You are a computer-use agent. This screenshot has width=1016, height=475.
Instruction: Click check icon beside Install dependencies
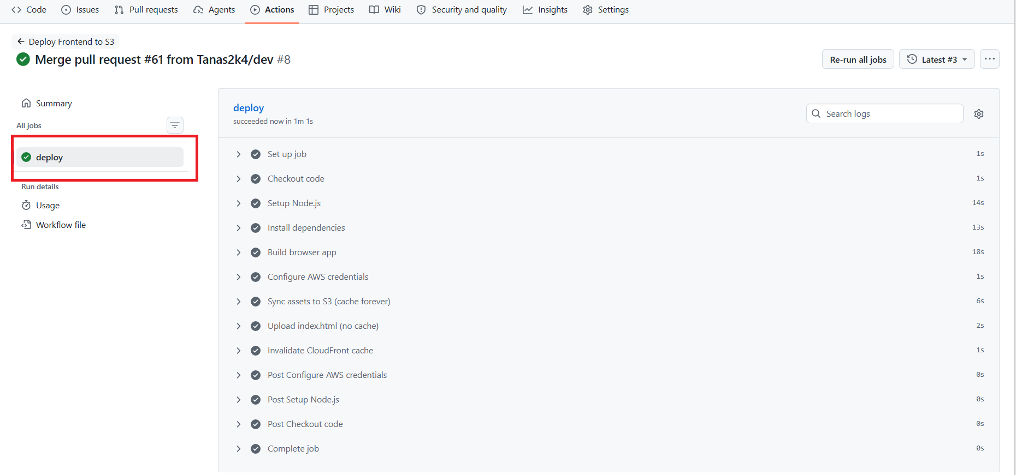pyautogui.click(x=256, y=228)
